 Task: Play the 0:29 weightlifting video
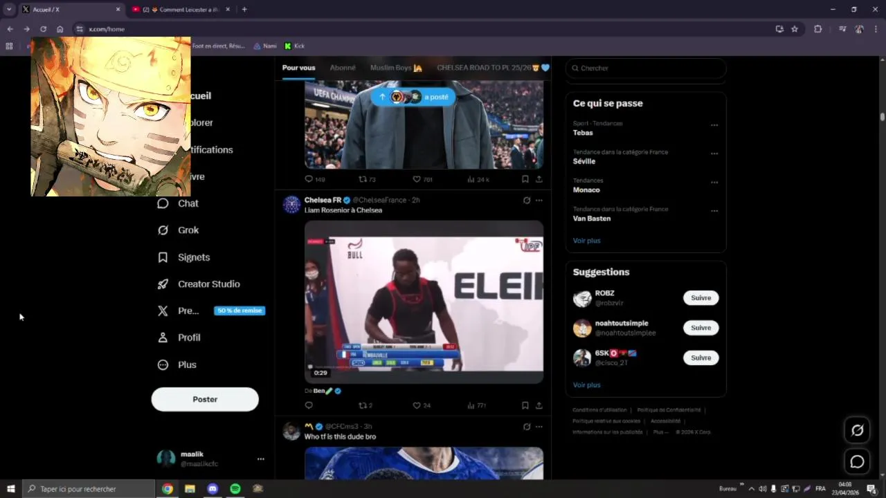(424, 302)
